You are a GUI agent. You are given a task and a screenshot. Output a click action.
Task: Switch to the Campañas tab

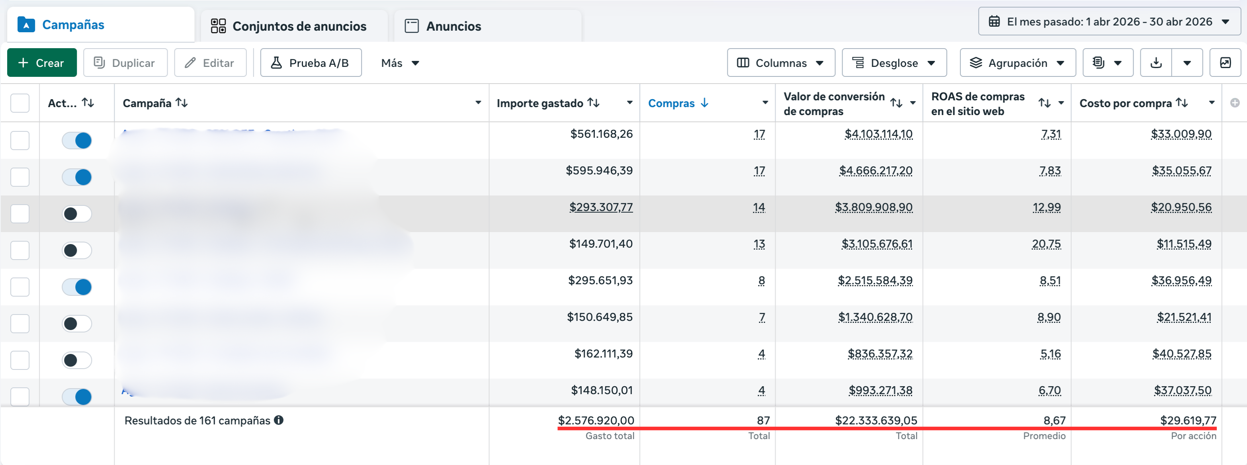click(x=100, y=25)
